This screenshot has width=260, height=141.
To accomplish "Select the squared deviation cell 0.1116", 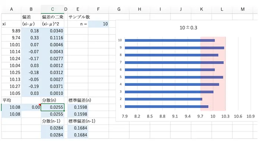I will pyautogui.click(x=52, y=38).
